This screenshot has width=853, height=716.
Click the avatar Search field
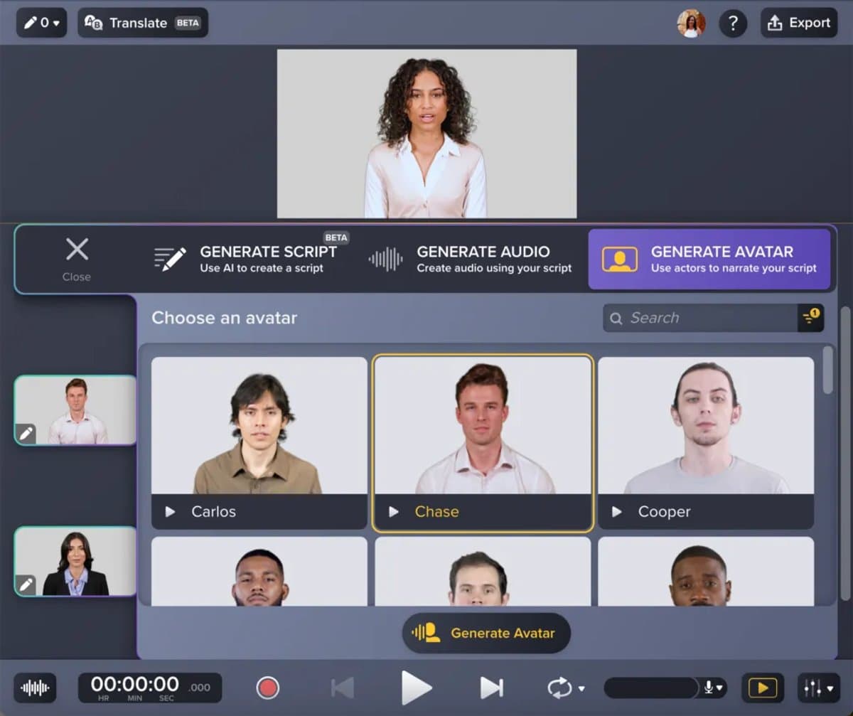coord(700,318)
